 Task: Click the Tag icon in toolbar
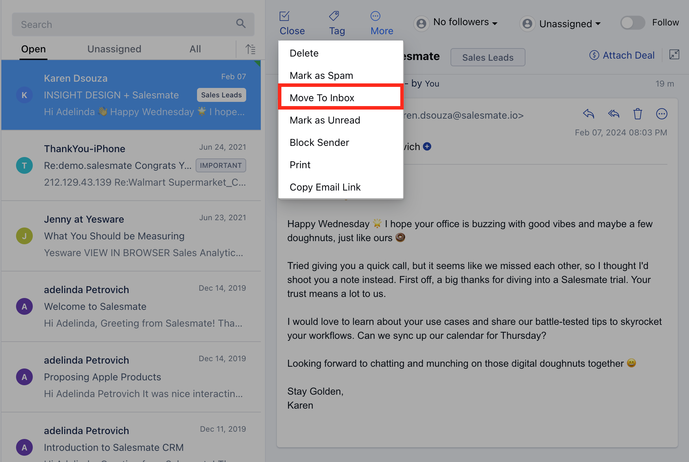pos(334,16)
